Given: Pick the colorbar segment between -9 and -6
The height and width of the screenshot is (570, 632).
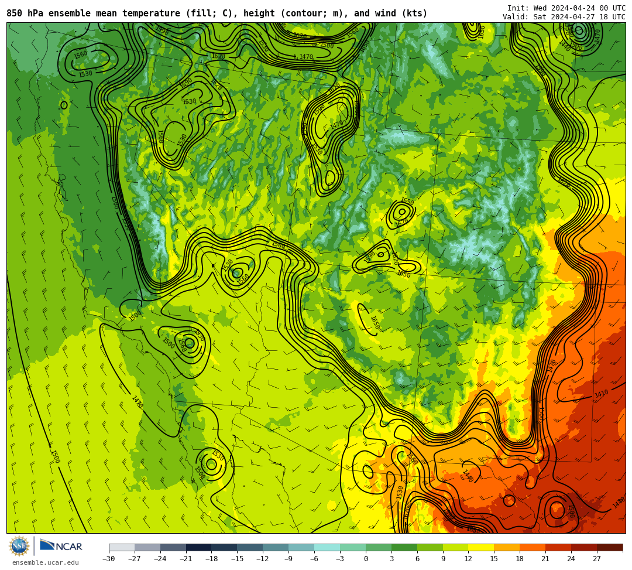Looking at the screenshot, I should (301, 547).
